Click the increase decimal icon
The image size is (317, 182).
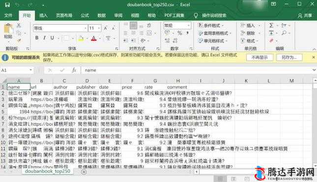coord(167,41)
